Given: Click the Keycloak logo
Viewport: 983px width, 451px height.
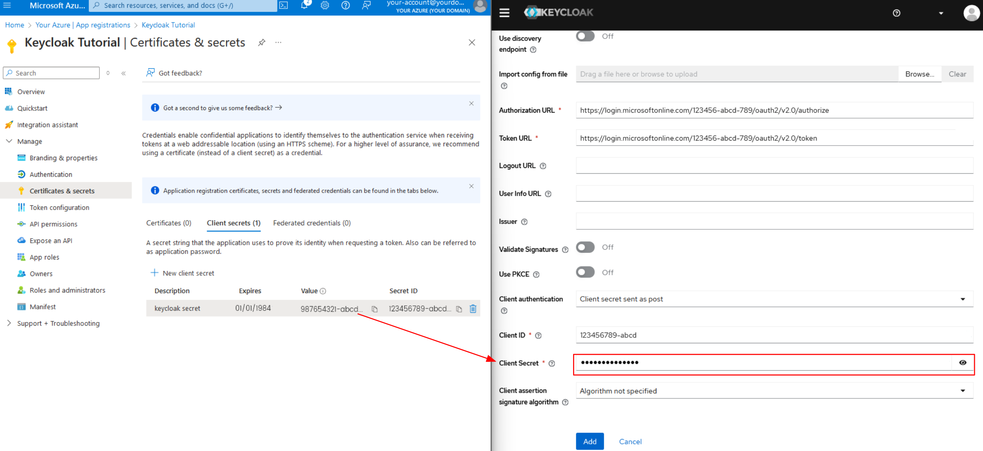Looking at the screenshot, I should tap(558, 13).
